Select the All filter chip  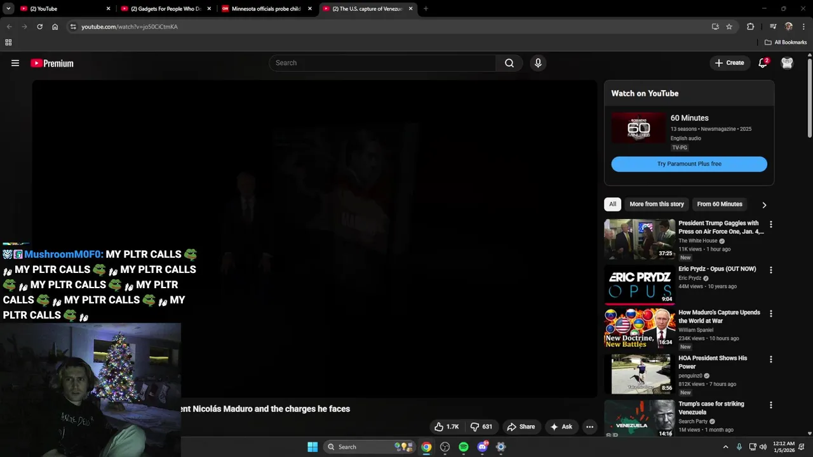[x=612, y=204]
